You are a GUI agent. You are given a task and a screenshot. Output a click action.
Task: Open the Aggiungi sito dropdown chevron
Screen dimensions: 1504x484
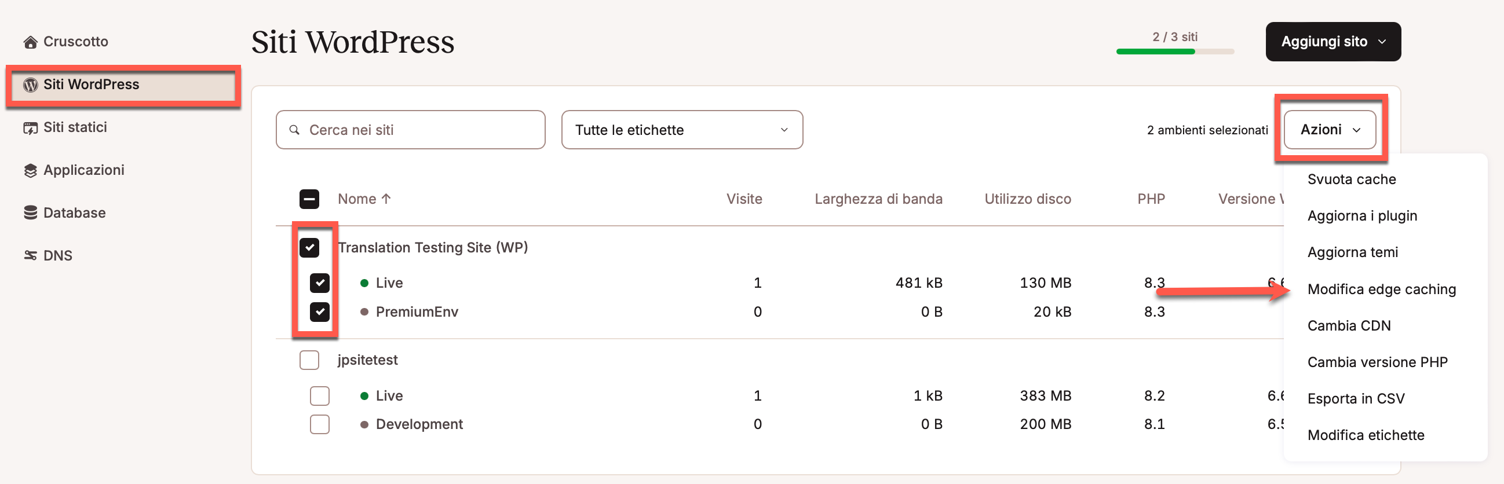point(1382,42)
